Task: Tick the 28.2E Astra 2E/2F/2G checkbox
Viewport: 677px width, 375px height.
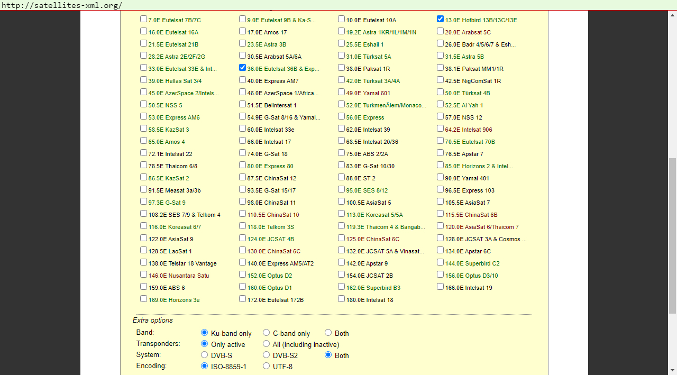Action: pyautogui.click(x=144, y=56)
